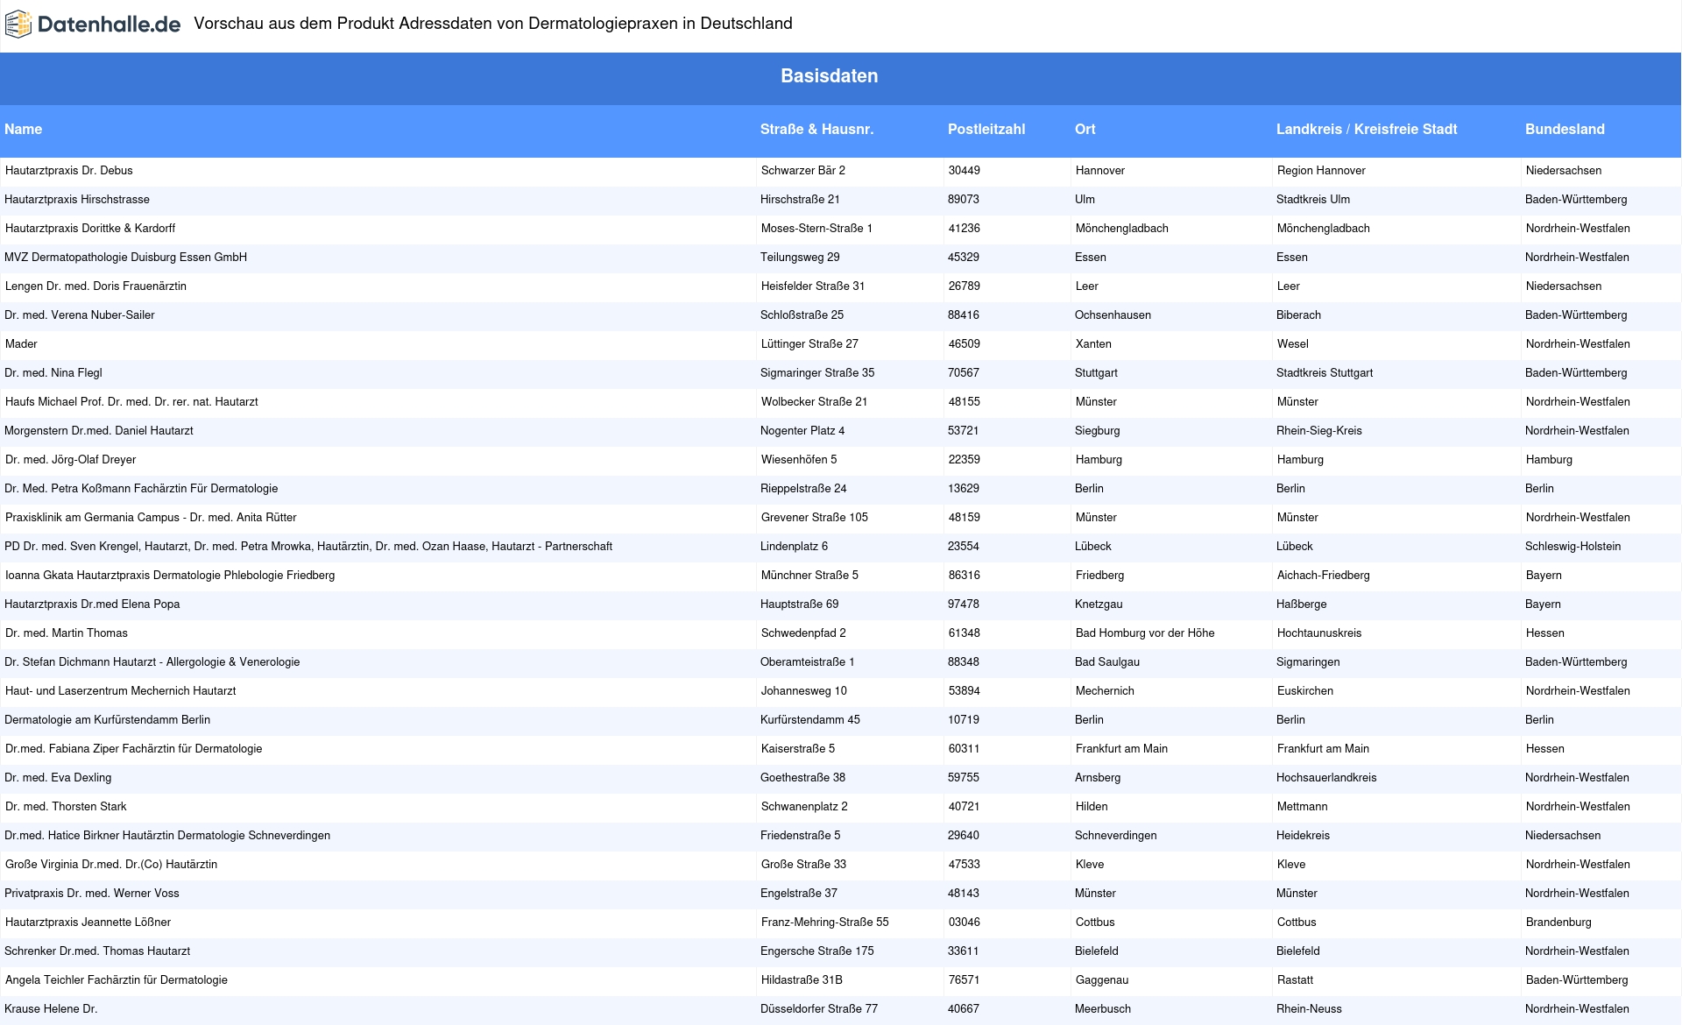
Task: Select street cell Moses-Stern-Straße 1
Action: point(817,229)
